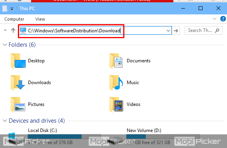Open recent locations dropdown chevron
This screenshot has width=227, height=148.
[x=5, y=30]
